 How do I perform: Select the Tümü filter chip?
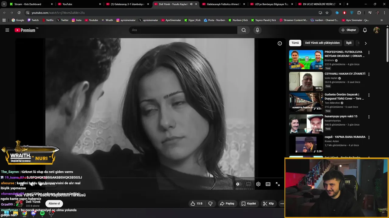[x=295, y=43]
